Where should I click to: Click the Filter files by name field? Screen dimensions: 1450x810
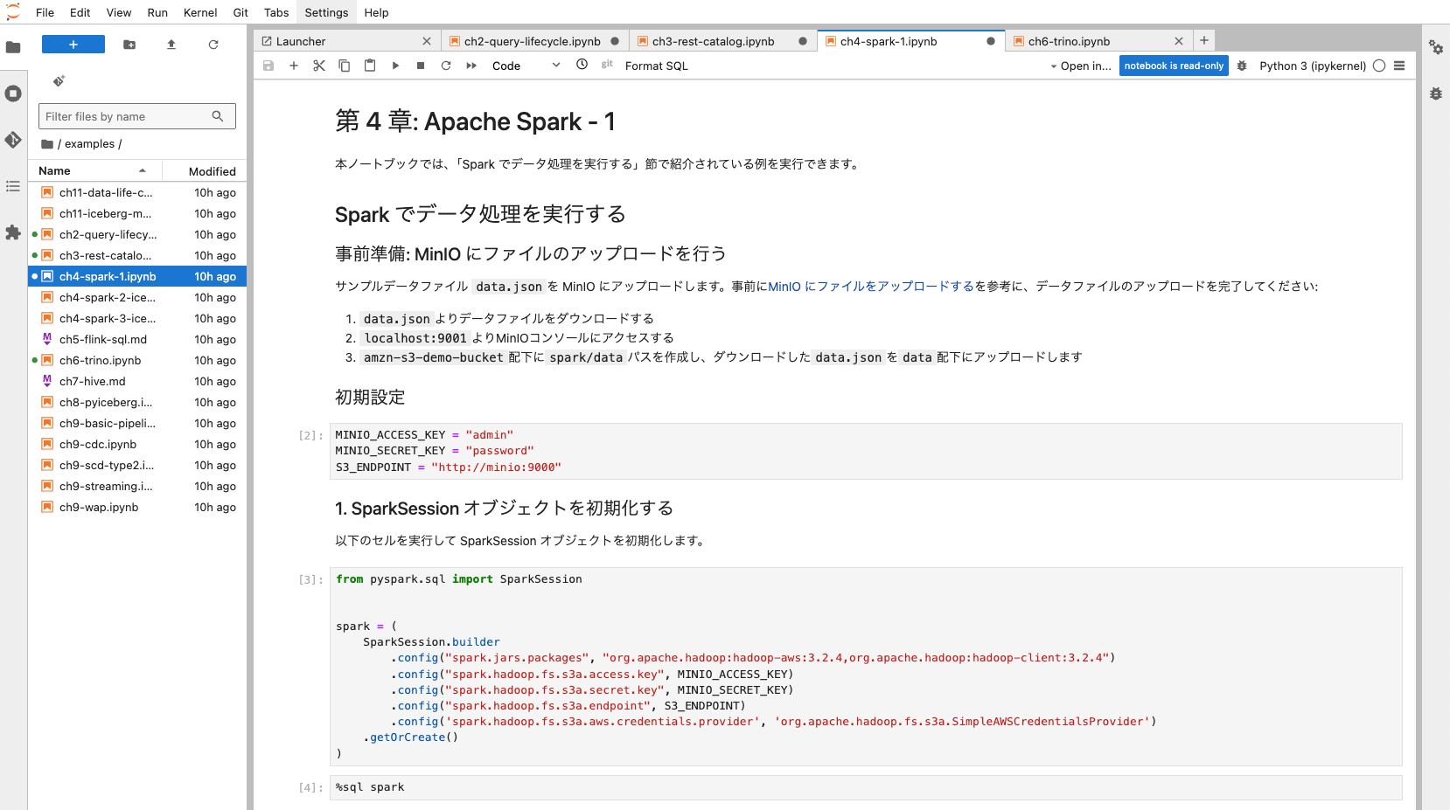pos(127,116)
